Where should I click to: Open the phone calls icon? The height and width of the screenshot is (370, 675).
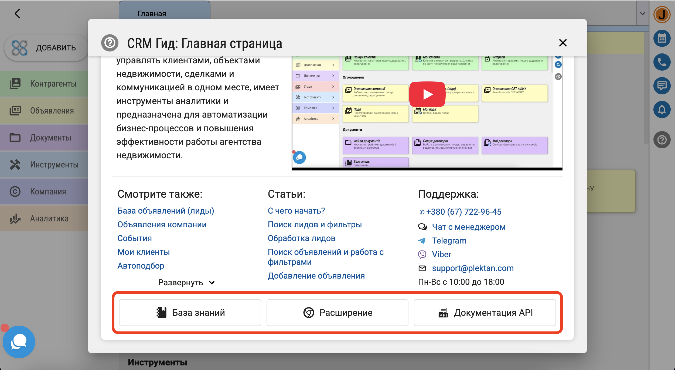[662, 62]
